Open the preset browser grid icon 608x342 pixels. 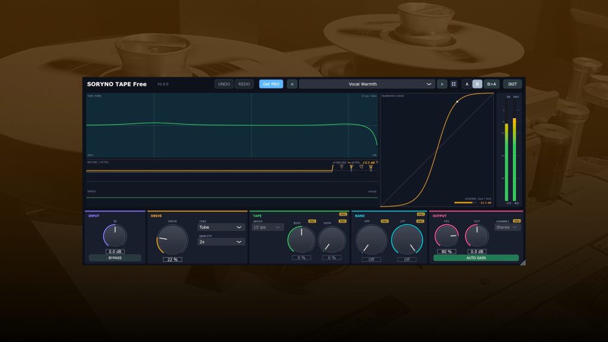click(x=453, y=84)
